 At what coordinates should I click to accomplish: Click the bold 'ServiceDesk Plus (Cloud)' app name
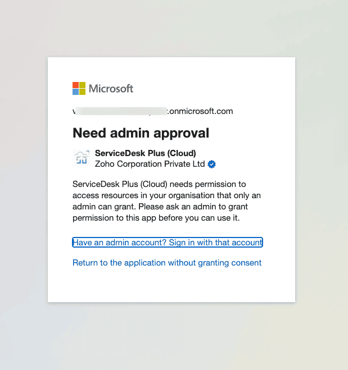pos(145,153)
